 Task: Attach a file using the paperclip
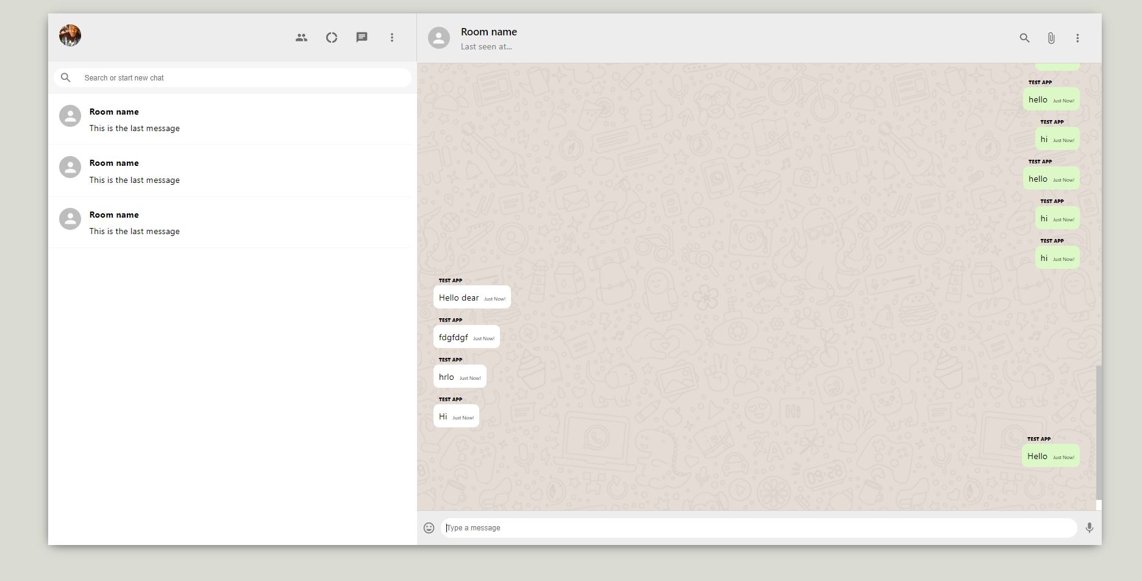point(1051,37)
